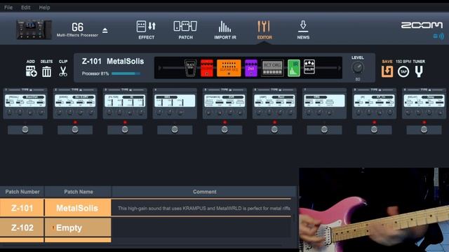Screen dimensions: 449x252
Task: Open TYPE selector of effect unit 1
Action: [27, 90]
